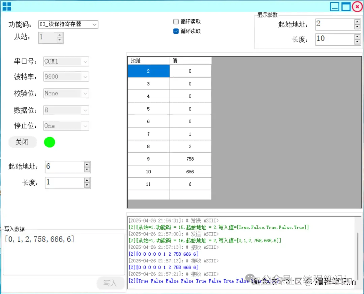Click the 显示参数 长度 field showing 10

pyautogui.click(x=335, y=39)
